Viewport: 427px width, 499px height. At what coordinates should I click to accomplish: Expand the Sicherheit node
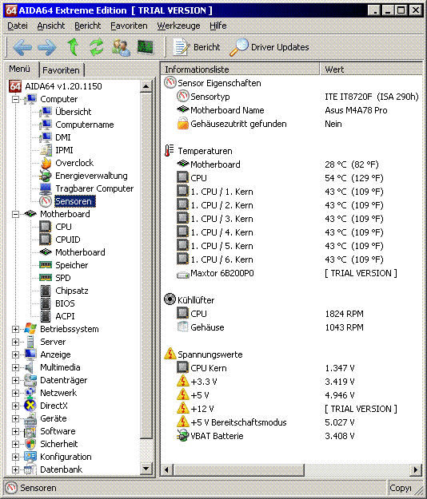(x=15, y=444)
